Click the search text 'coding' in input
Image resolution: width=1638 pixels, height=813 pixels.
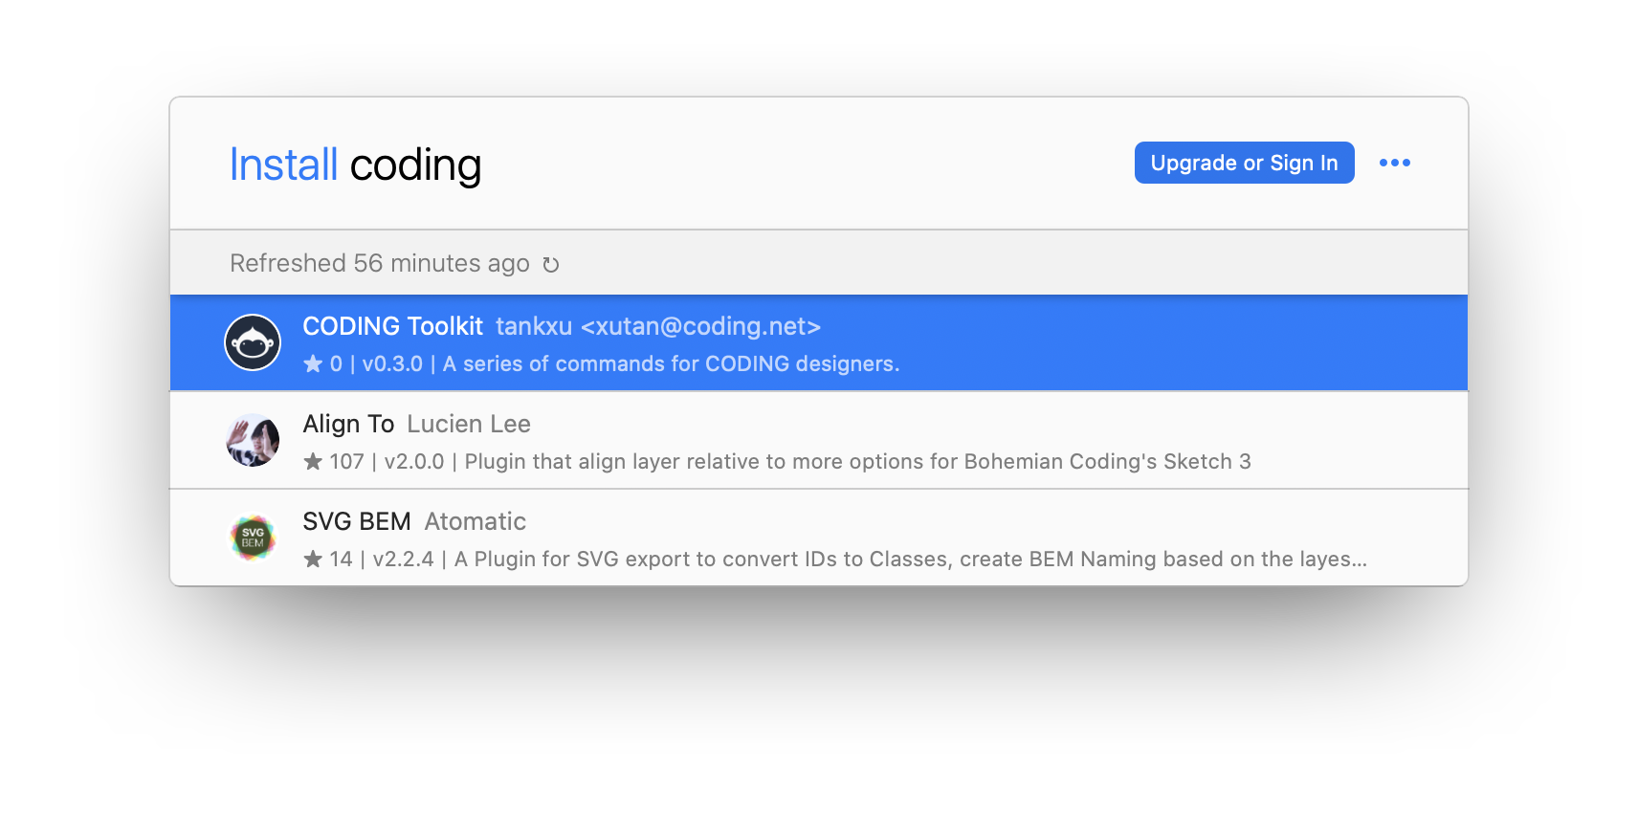tap(415, 166)
